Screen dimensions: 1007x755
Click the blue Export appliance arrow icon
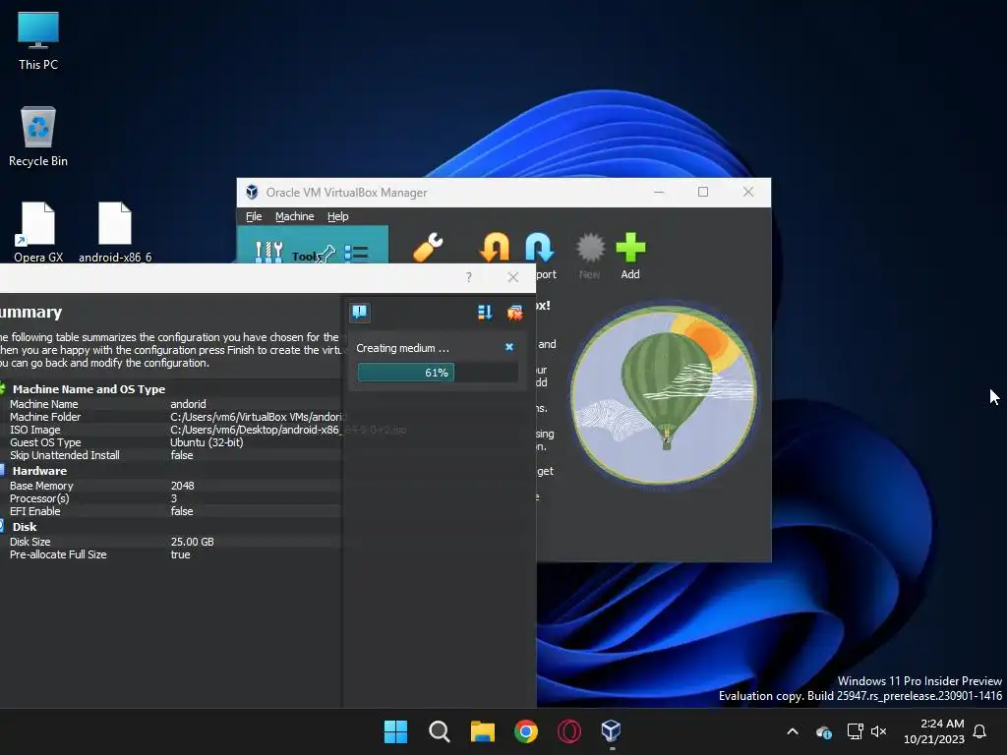coord(540,248)
